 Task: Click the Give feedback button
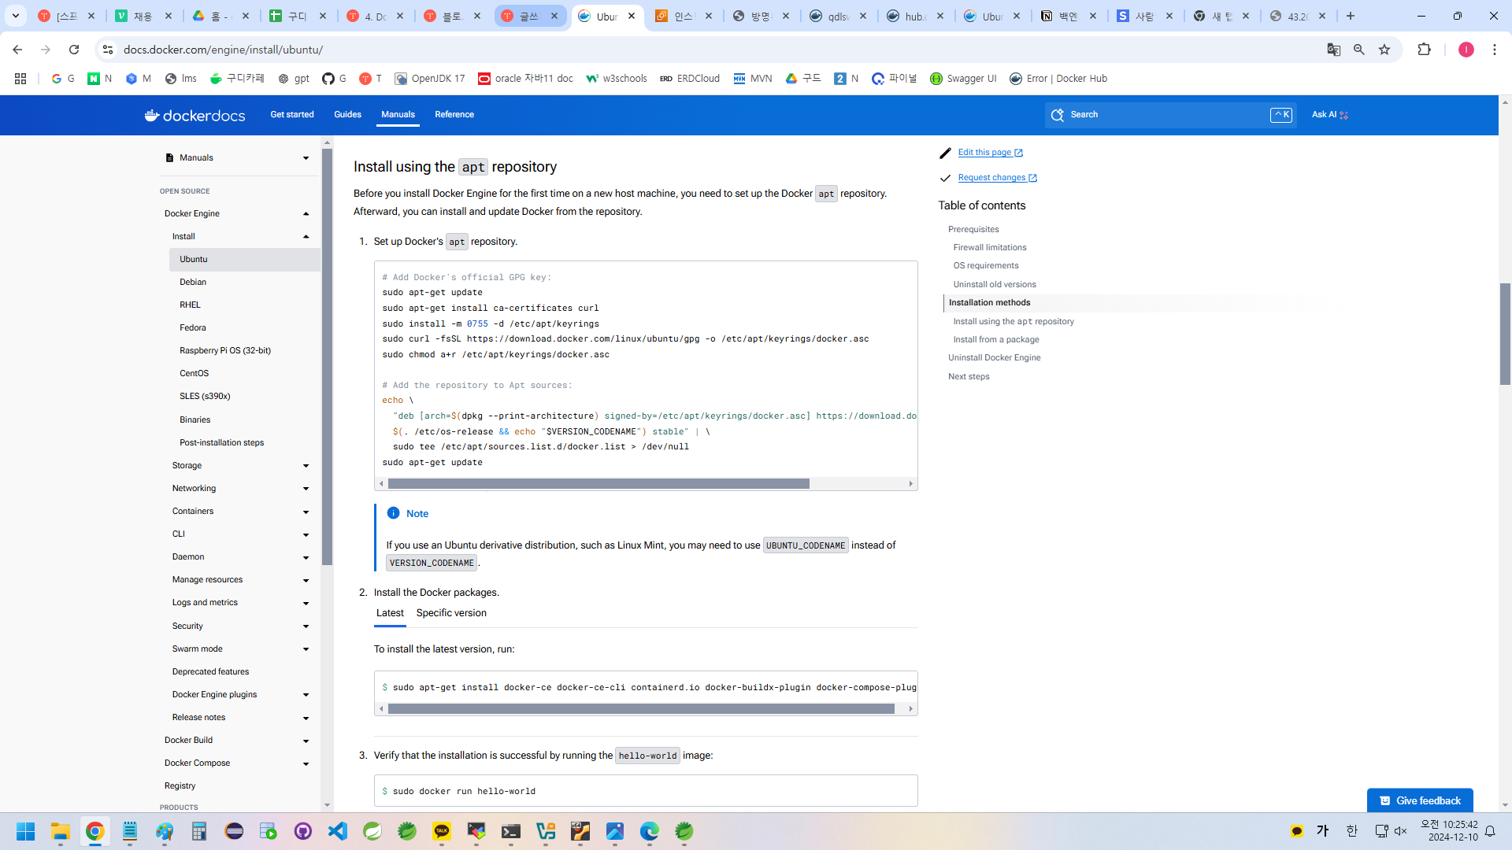pos(1420,800)
